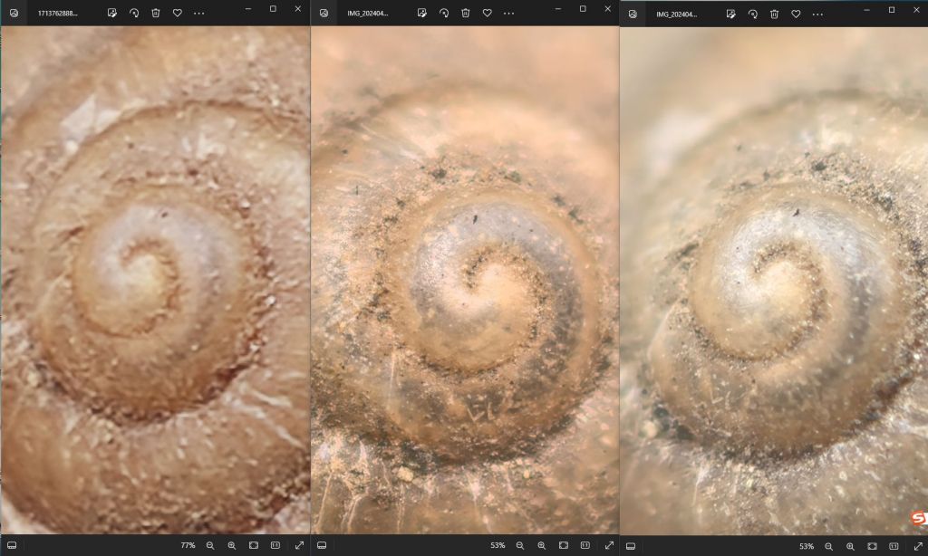Toggle favorite heart in the middle photo window
The width and height of the screenshot is (928, 556).
point(488,13)
